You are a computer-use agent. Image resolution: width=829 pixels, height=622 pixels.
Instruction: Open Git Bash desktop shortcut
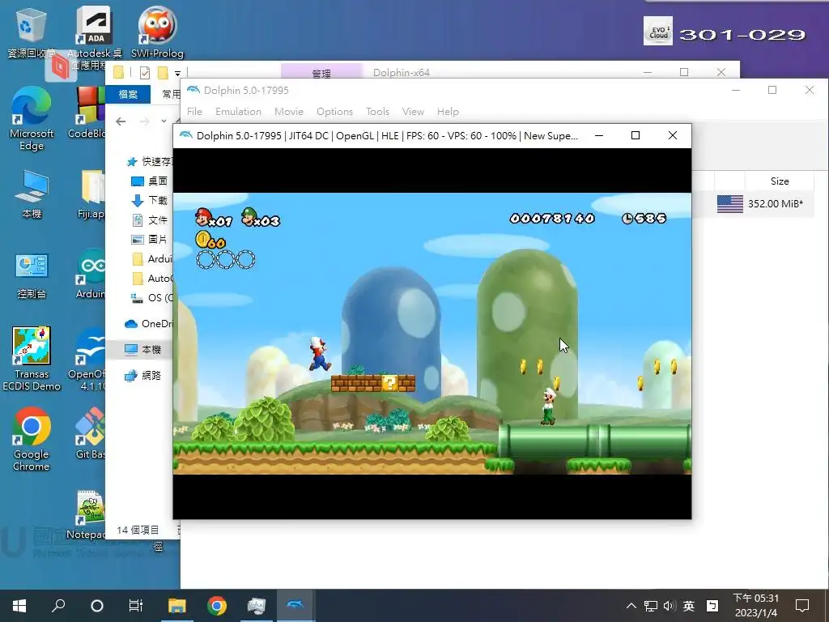[90, 432]
